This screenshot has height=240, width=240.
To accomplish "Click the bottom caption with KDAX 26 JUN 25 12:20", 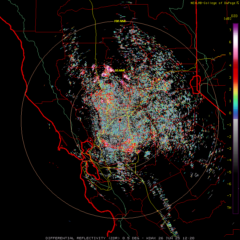I will (x=120, y=238).
